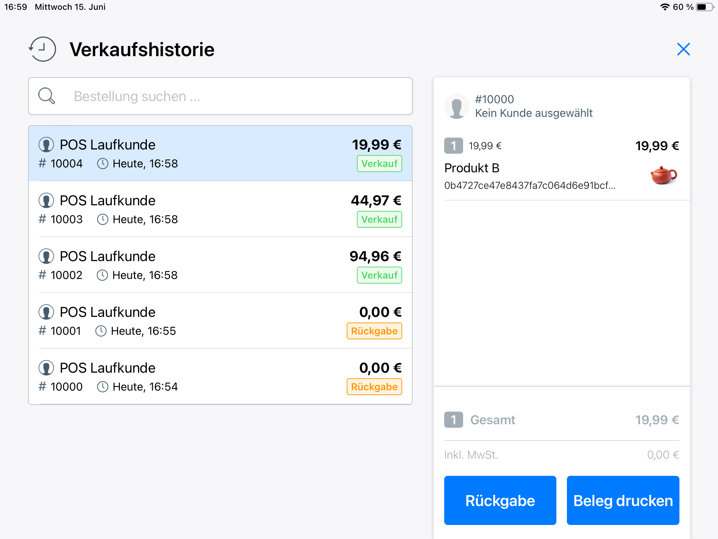718x539 pixels.
Task: Click the teapot product thumbnail
Action: click(663, 175)
